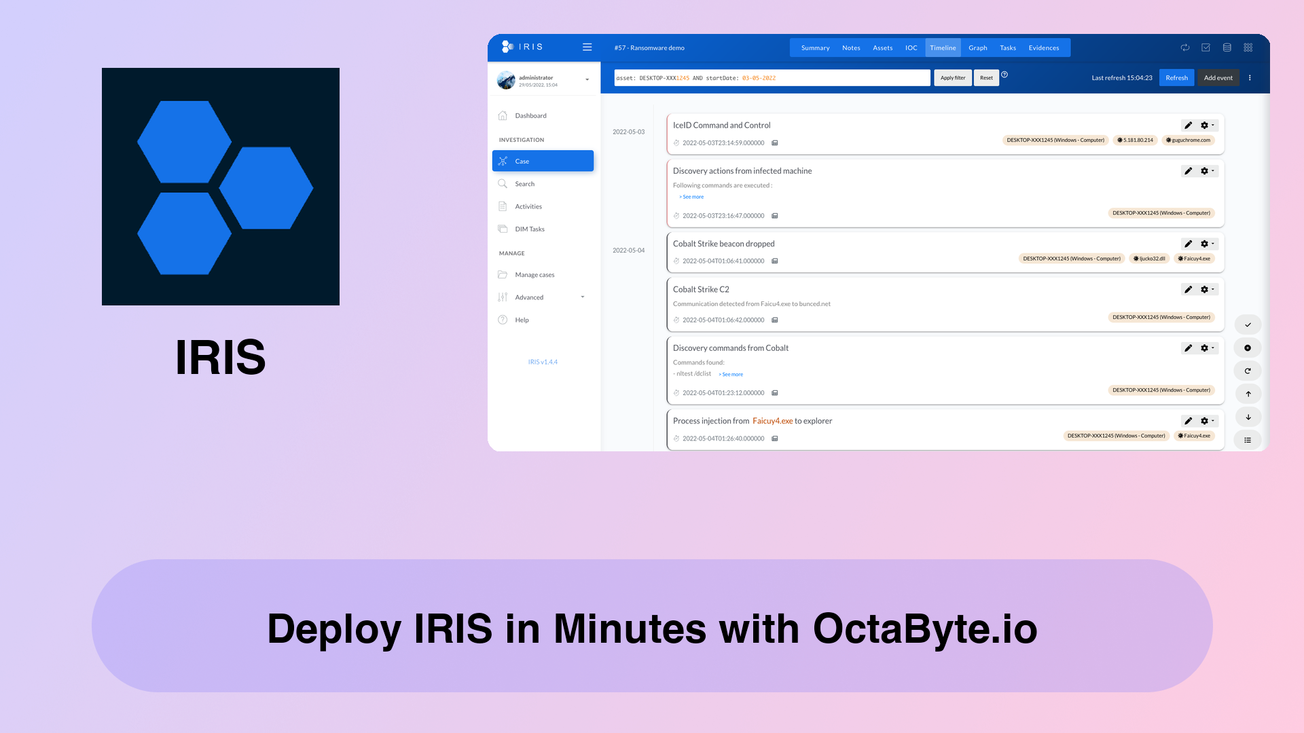
Task: Click the filled circle floating button
Action: [x=1248, y=348]
